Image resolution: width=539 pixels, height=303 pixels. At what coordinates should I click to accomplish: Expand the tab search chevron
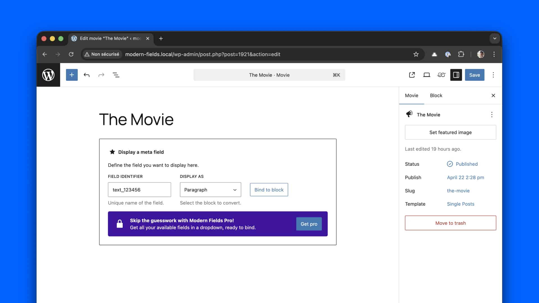(495, 38)
